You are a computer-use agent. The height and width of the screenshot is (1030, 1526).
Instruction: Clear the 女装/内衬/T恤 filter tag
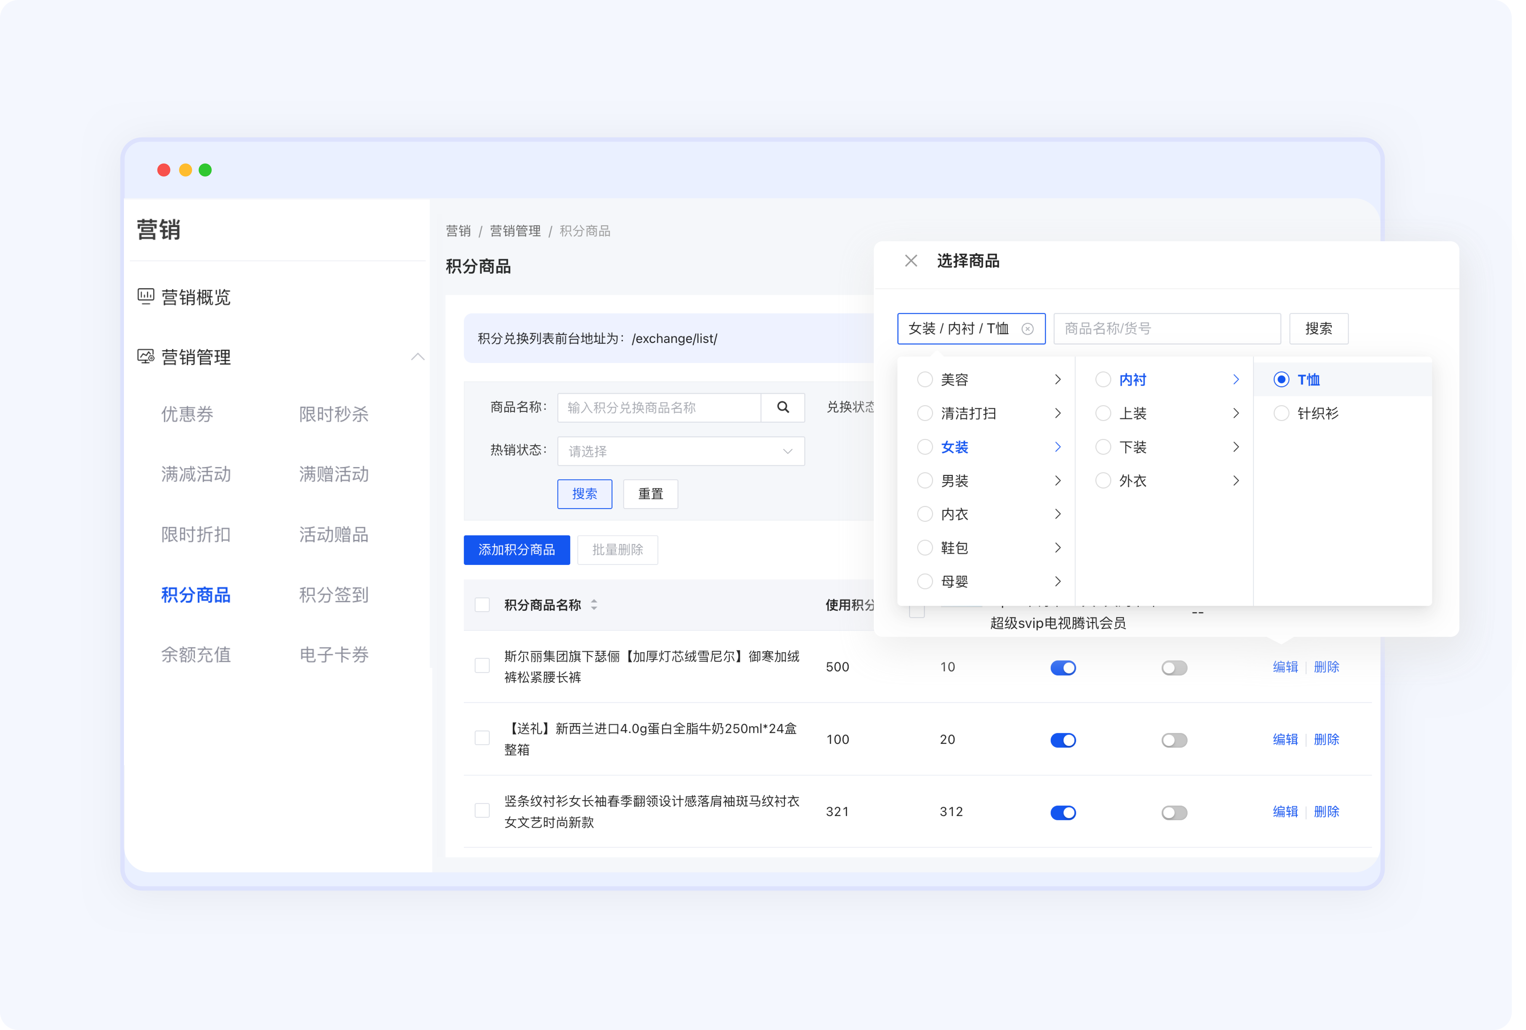tap(1028, 329)
